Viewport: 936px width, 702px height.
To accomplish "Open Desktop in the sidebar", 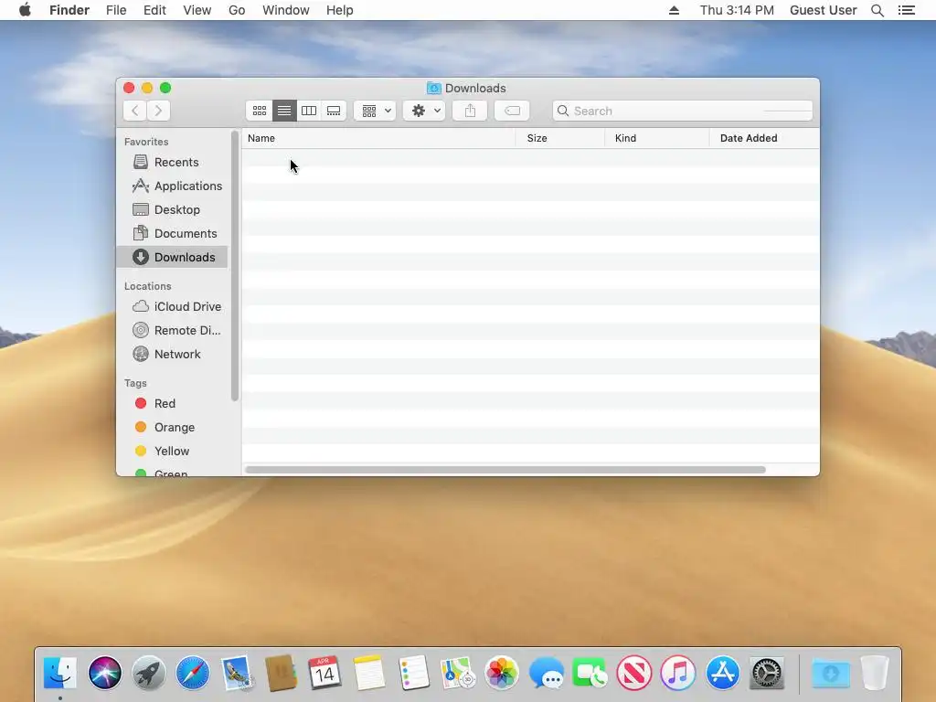I will point(172,209).
